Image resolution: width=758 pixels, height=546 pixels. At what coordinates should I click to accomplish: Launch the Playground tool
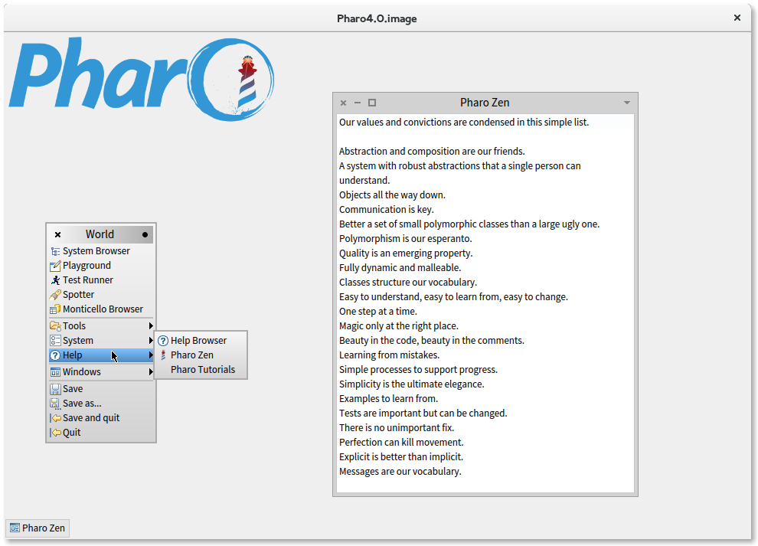click(x=87, y=266)
